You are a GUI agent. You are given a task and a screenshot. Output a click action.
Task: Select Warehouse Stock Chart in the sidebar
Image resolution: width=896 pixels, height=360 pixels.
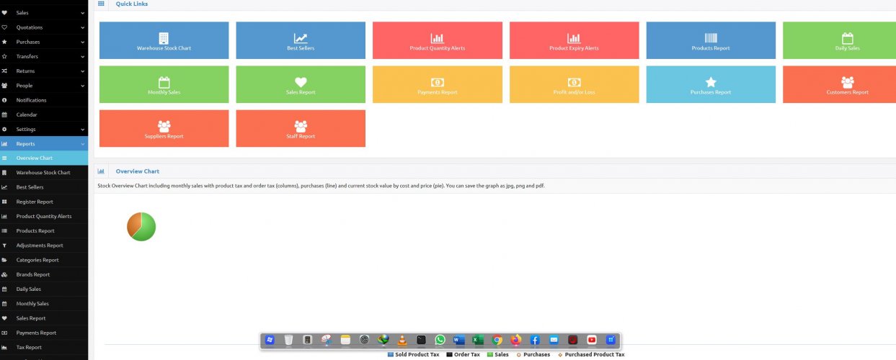pyautogui.click(x=44, y=173)
